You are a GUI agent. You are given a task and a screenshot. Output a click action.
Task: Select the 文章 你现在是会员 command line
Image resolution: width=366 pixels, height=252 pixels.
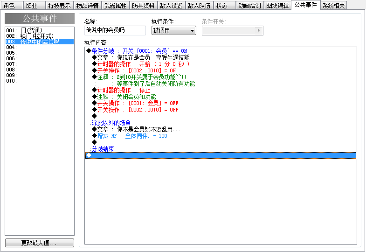click(x=221, y=57)
